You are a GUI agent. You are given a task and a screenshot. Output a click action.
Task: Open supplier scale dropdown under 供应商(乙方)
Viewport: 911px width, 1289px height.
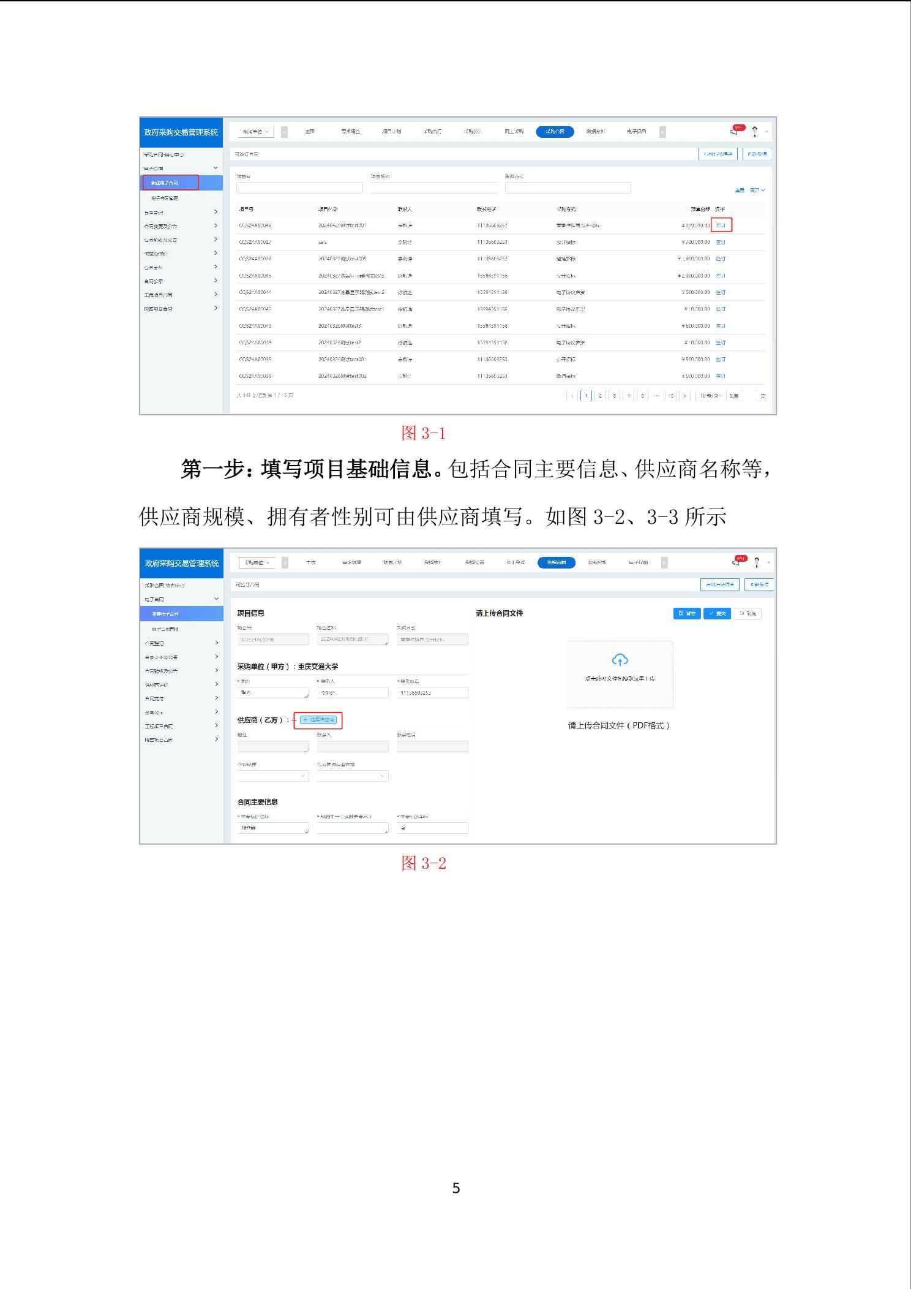273,776
